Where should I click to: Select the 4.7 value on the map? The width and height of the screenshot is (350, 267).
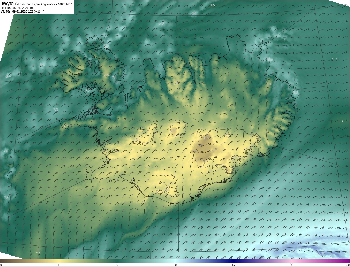pos(283,41)
